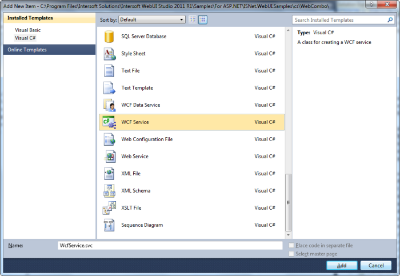Screen dimensions: 400x276
Task: Select the SQL Server Database template icon
Action: [109, 37]
